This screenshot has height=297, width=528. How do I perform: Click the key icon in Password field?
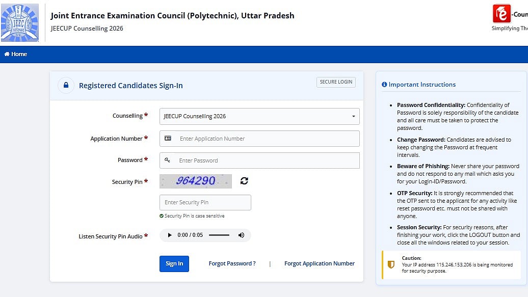coord(167,160)
